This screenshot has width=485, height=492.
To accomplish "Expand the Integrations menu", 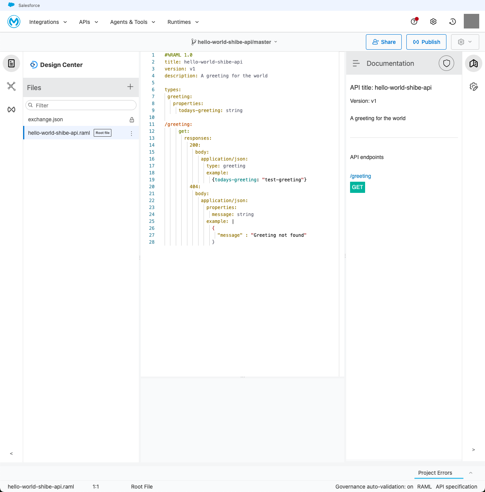I will (x=48, y=22).
